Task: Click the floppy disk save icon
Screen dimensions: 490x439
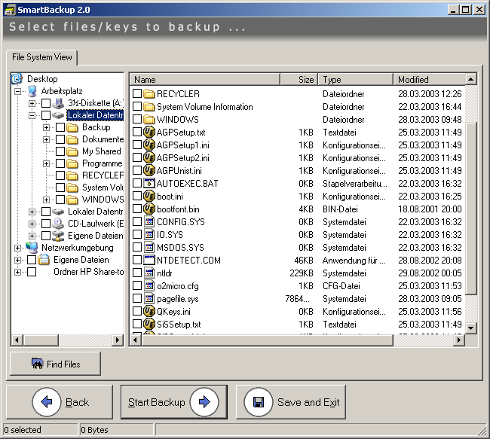Action: (259, 402)
